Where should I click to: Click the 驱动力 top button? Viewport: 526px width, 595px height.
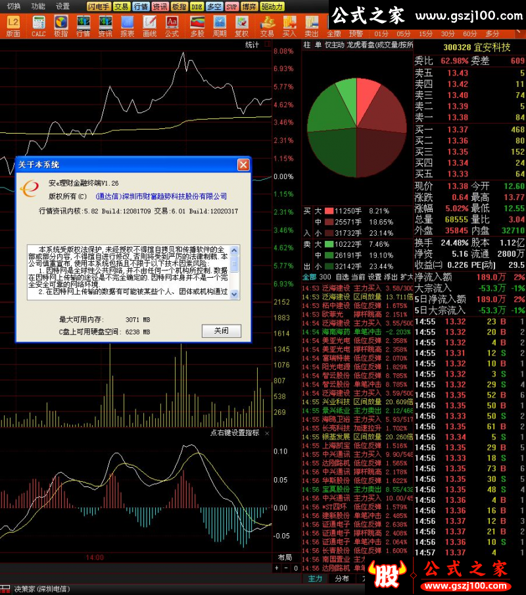click(272, 7)
